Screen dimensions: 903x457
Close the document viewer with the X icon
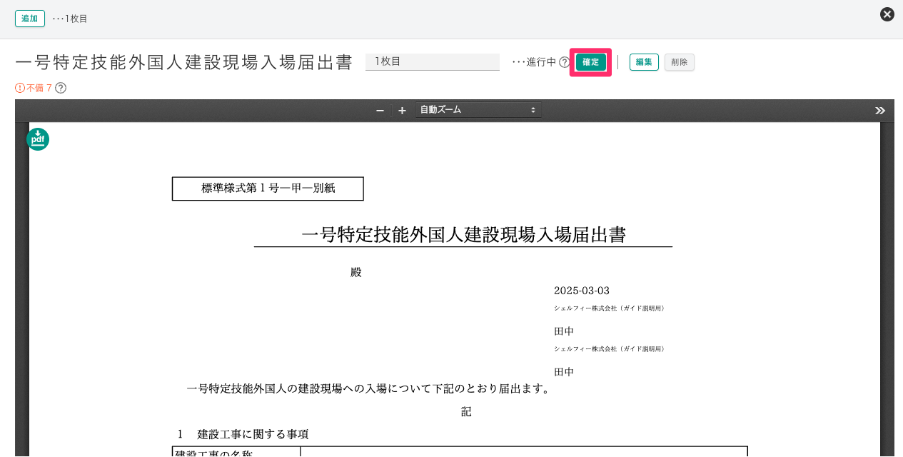[887, 14]
